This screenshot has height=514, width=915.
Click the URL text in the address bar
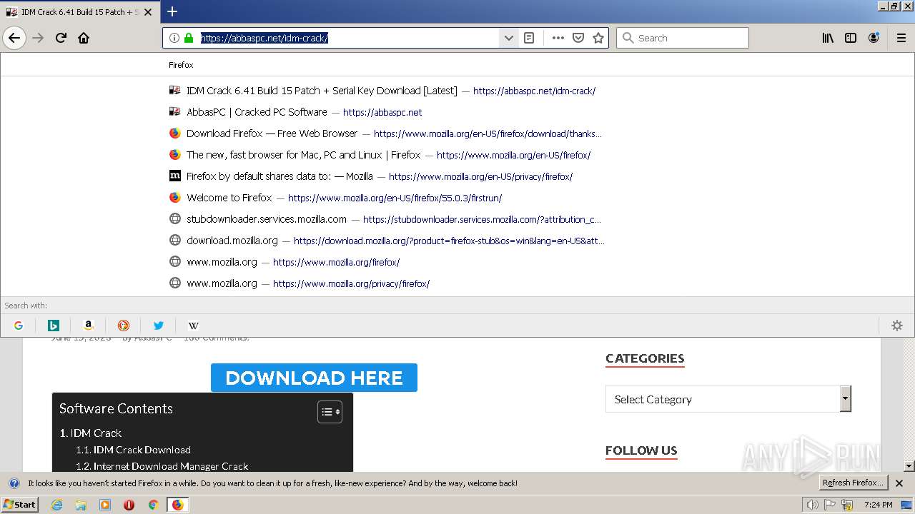click(x=264, y=38)
